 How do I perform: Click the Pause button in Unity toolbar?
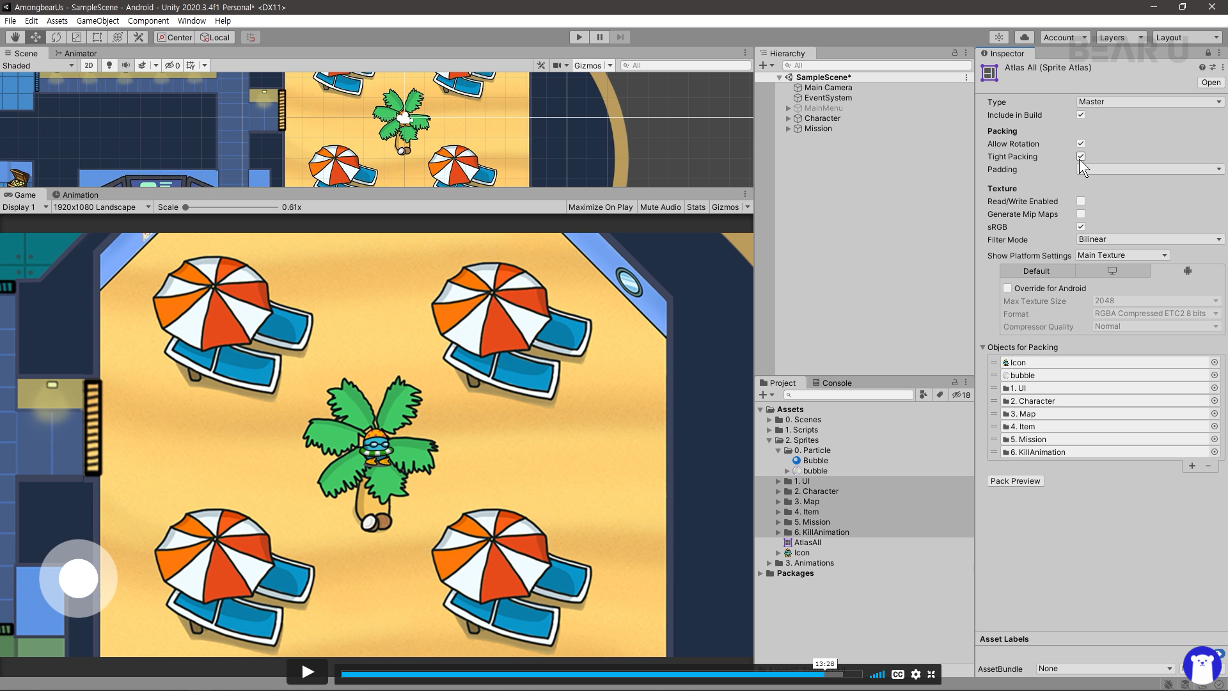[x=600, y=37]
